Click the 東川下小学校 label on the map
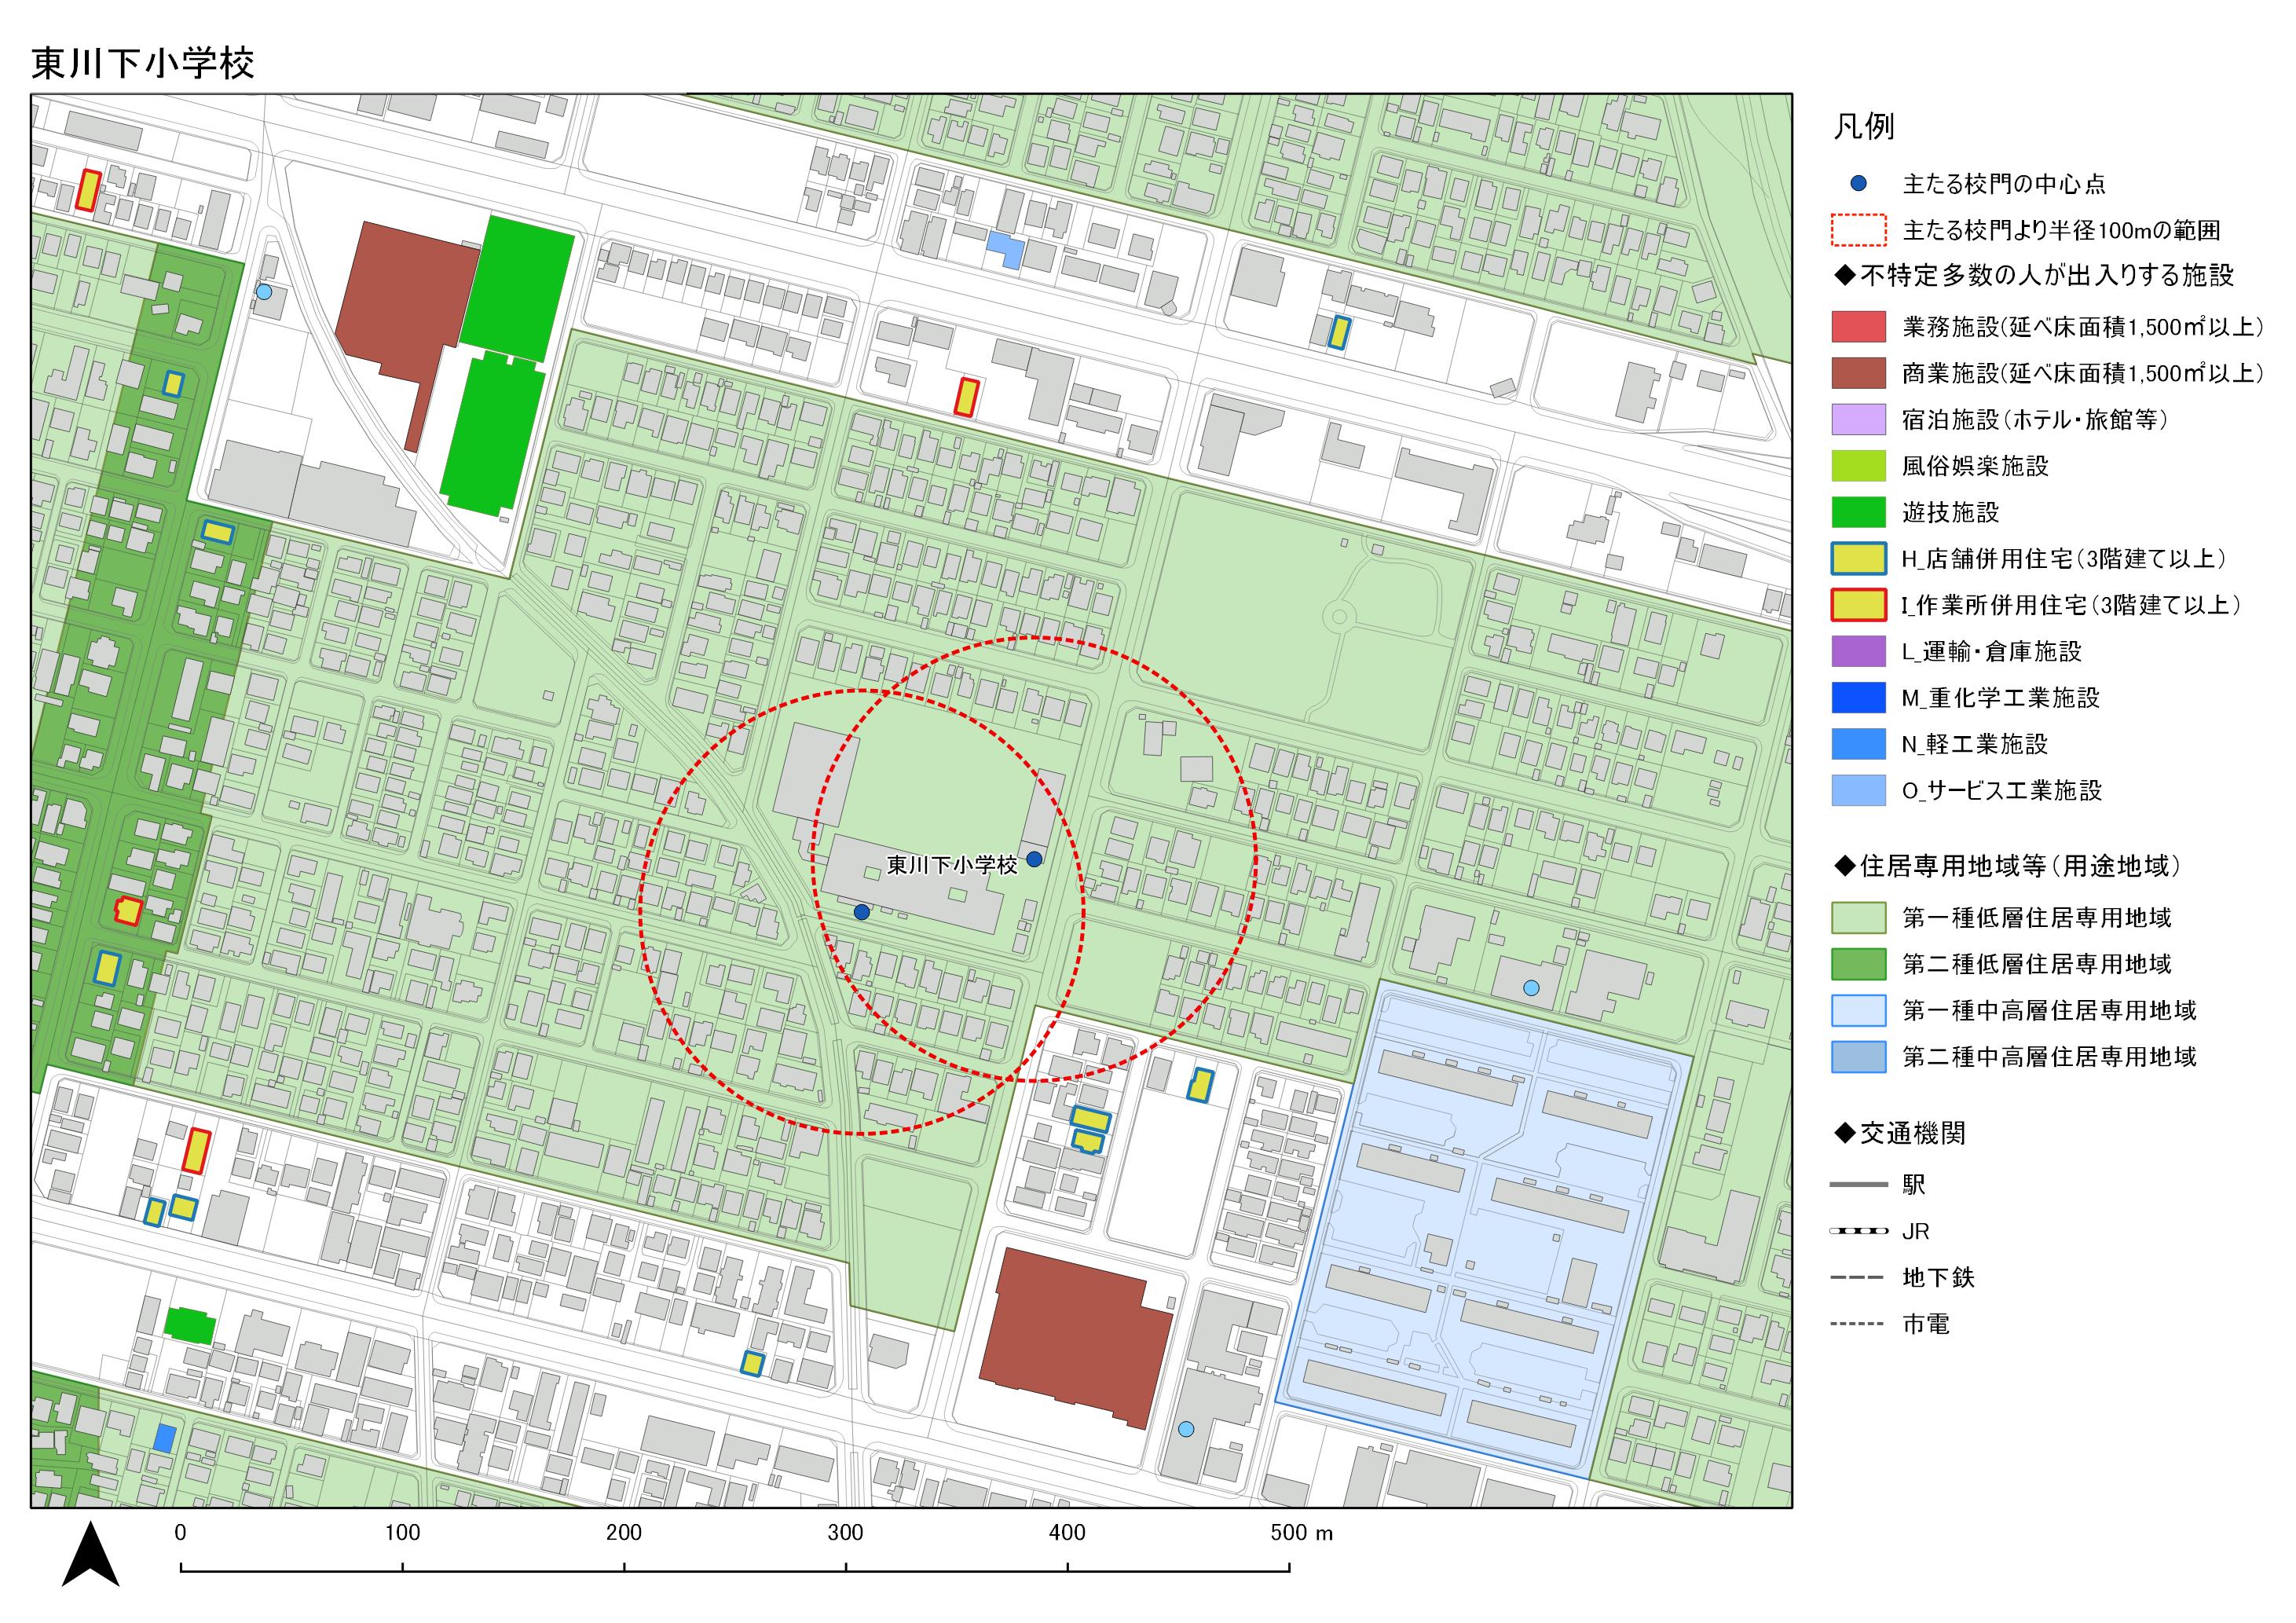This screenshot has height=1623, width=2296. pos(951,865)
